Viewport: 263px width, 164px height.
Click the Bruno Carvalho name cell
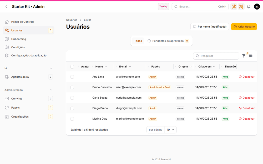pyautogui.click(x=102, y=87)
